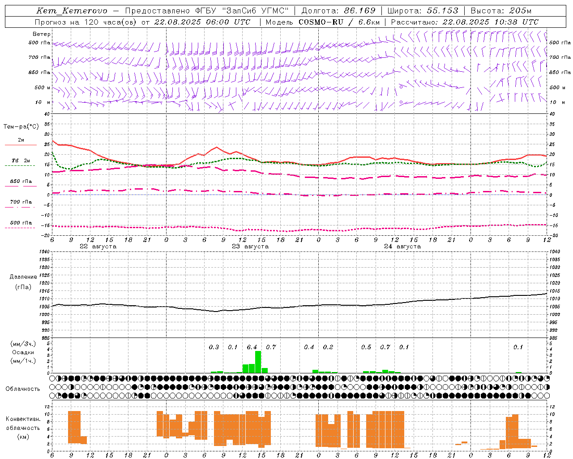The image size is (573, 459).
Task: Click the 0.5 precipitation amount
Action: point(366,347)
